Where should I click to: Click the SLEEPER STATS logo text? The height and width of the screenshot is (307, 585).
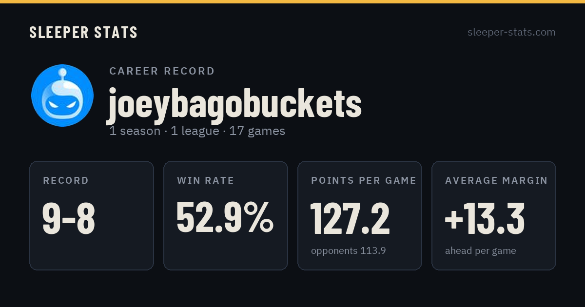(x=83, y=33)
